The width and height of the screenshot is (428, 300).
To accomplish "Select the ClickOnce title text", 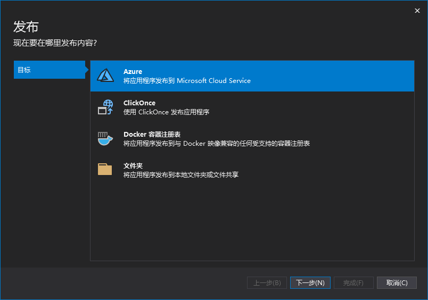I will (139, 103).
